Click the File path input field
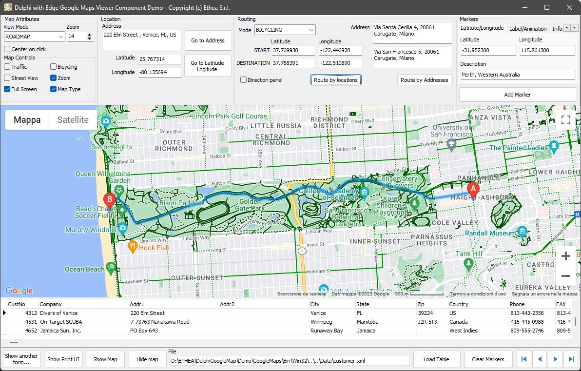Viewport: 581px width, 371px height. pyautogui.click(x=290, y=361)
